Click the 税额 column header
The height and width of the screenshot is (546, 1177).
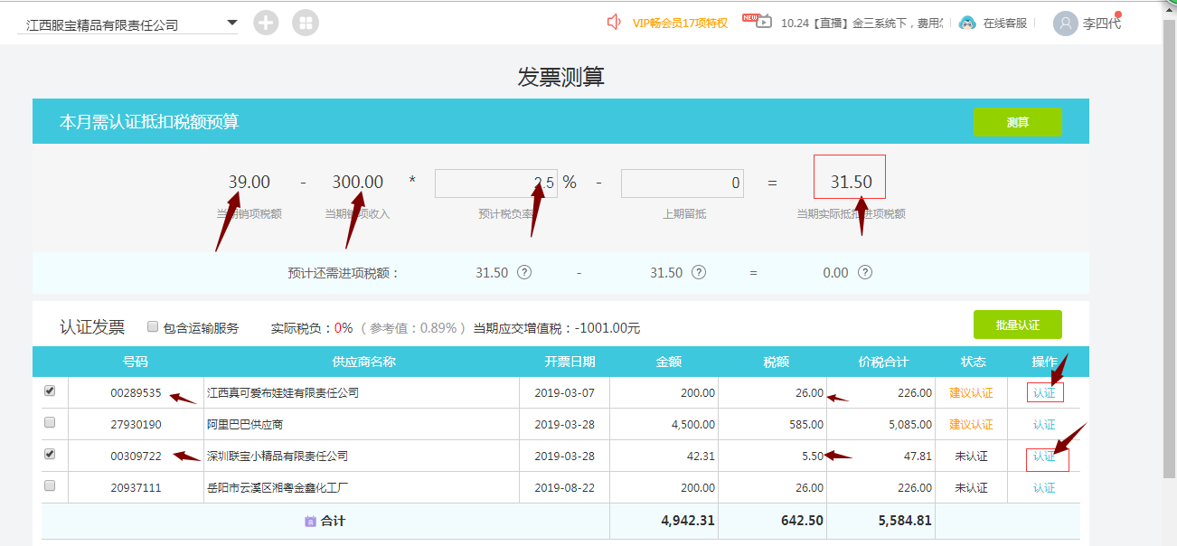coord(776,362)
